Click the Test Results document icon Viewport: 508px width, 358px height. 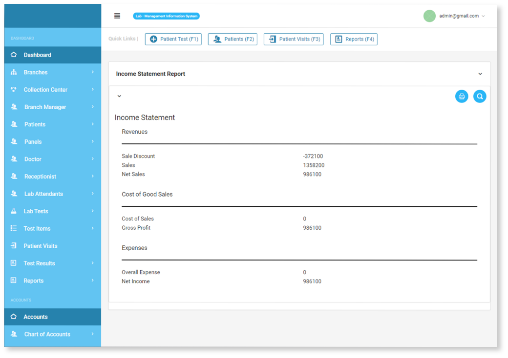pyautogui.click(x=14, y=263)
